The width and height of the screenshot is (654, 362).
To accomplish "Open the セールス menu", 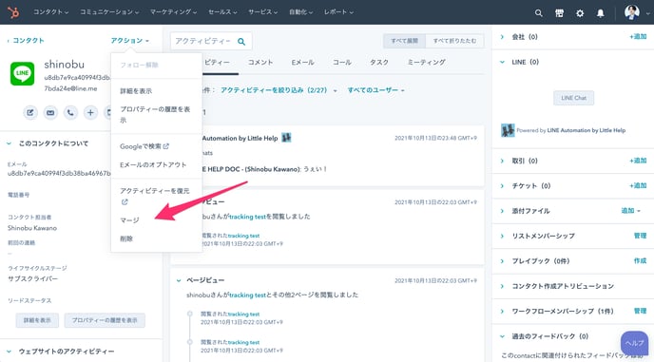I will click(222, 12).
